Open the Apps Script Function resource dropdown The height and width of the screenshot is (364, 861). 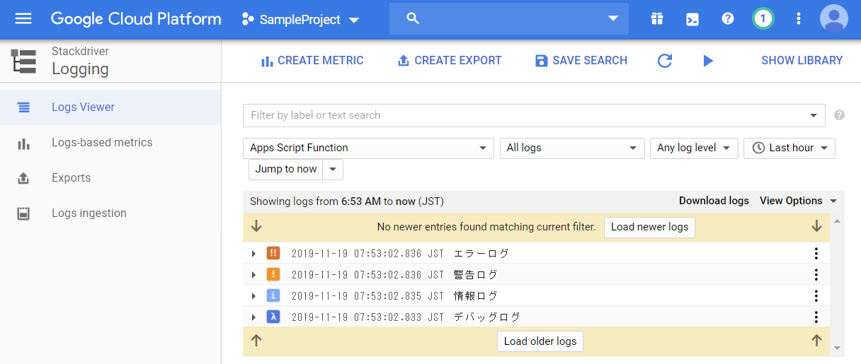tap(367, 148)
